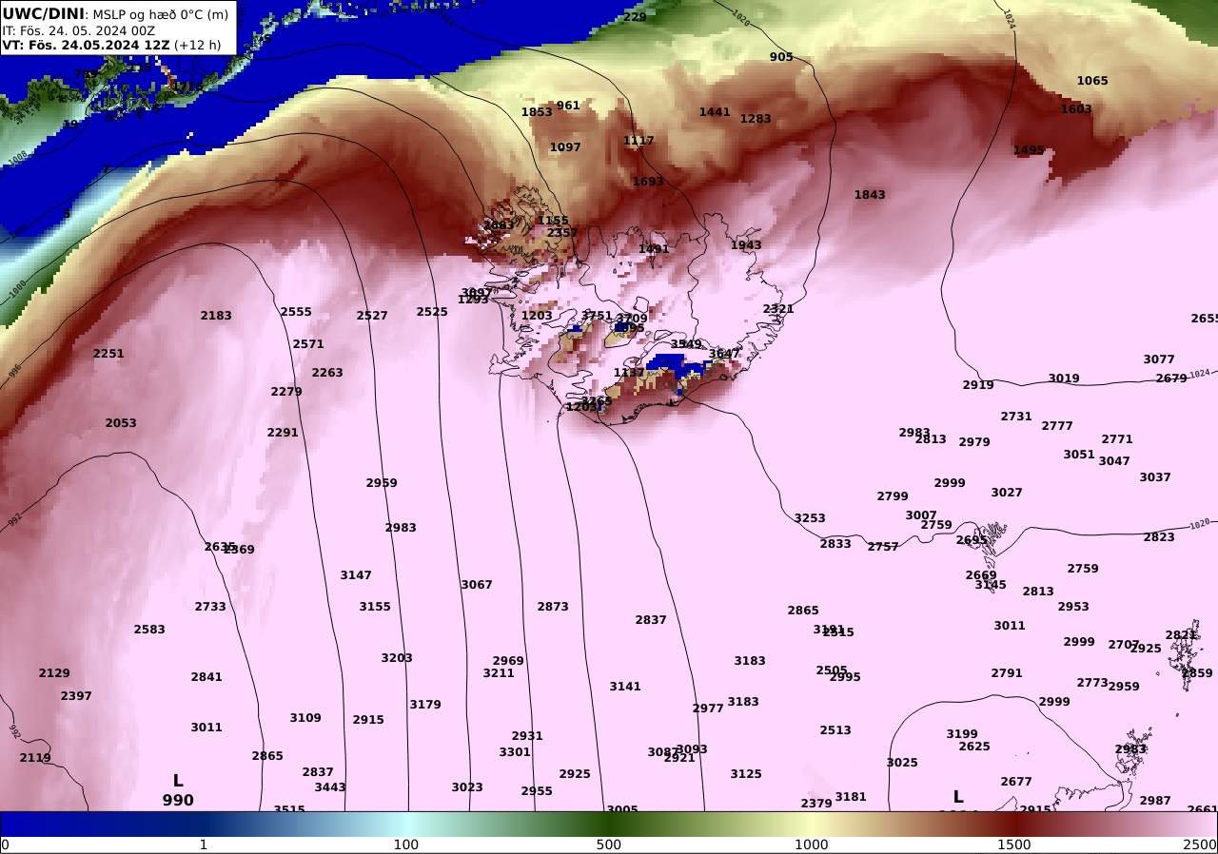
Task: Click the freezing level value 1495
Action: 1029,150
